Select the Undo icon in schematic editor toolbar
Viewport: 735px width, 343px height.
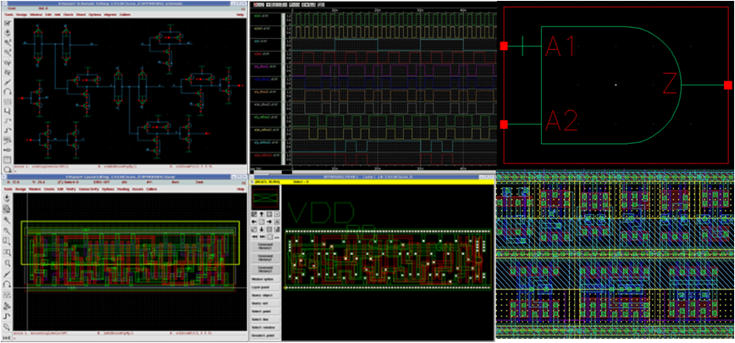point(7,91)
